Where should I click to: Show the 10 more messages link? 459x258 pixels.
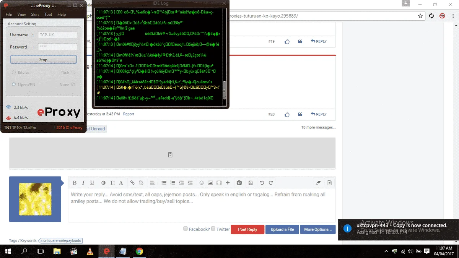[318, 127]
